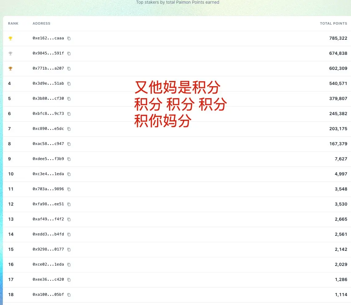Select address text 0x771b...a207

pos(48,68)
